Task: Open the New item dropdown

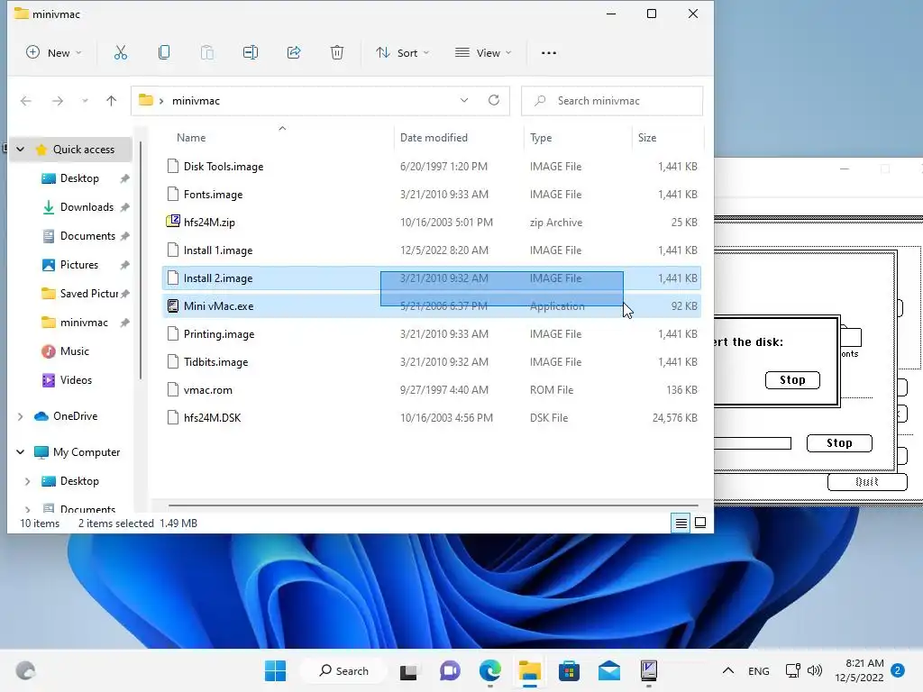Action: [x=54, y=53]
